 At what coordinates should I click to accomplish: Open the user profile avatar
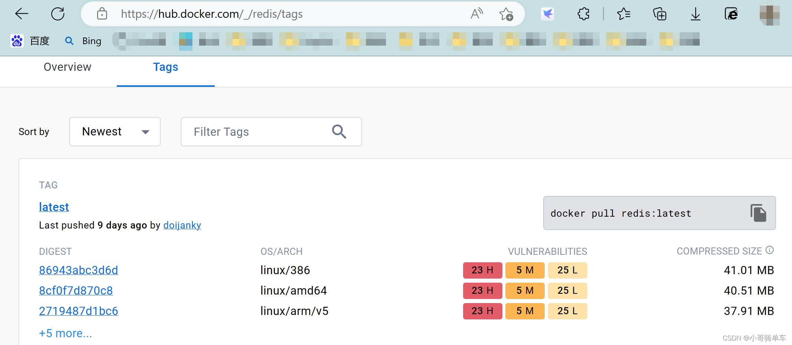click(x=770, y=15)
